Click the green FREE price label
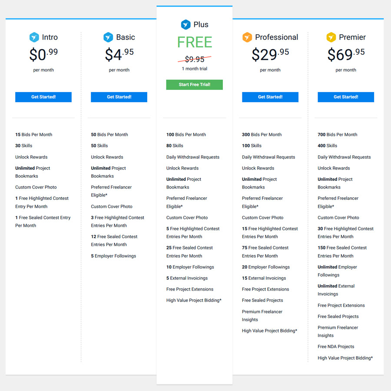Screen dimensions: 391x391 195,42
